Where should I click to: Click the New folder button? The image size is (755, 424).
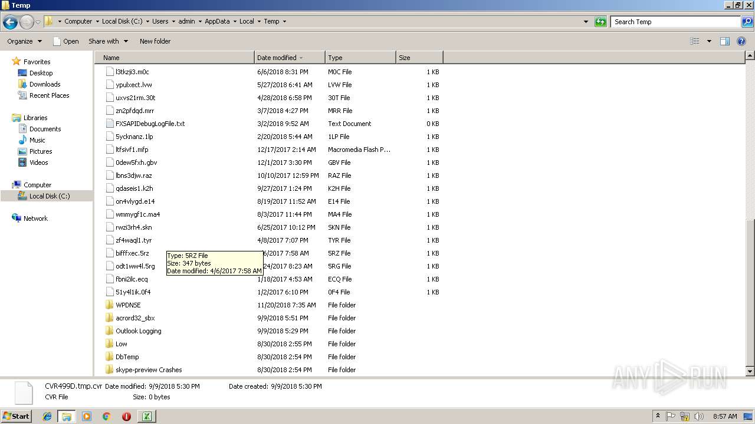point(155,41)
